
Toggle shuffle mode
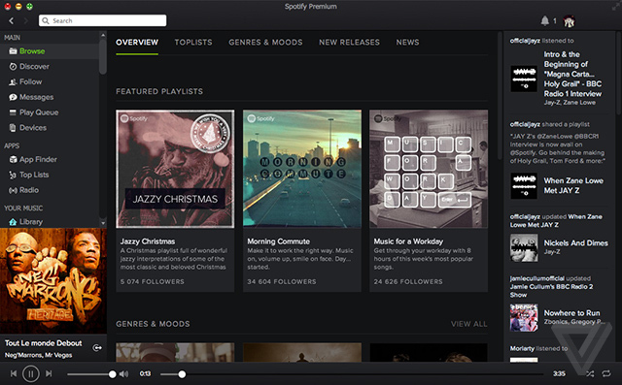tap(590, 373)
